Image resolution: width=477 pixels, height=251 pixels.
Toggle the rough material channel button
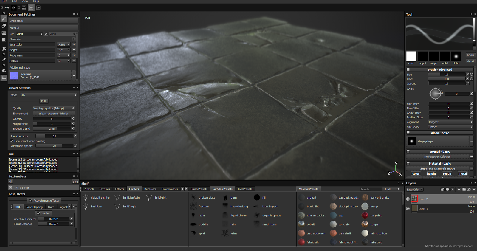[x=447, y=174]
